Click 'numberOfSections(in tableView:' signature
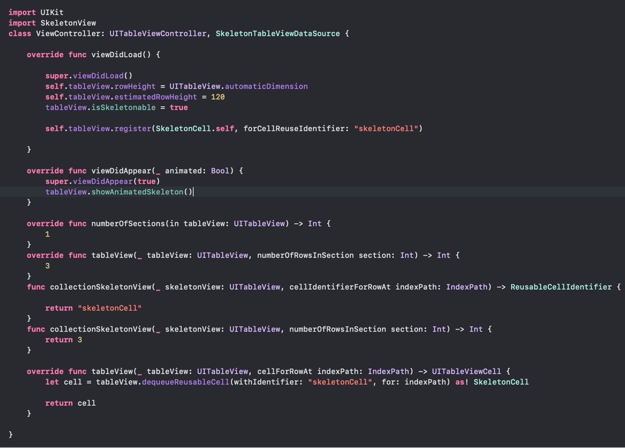 [x=160, y=223]
